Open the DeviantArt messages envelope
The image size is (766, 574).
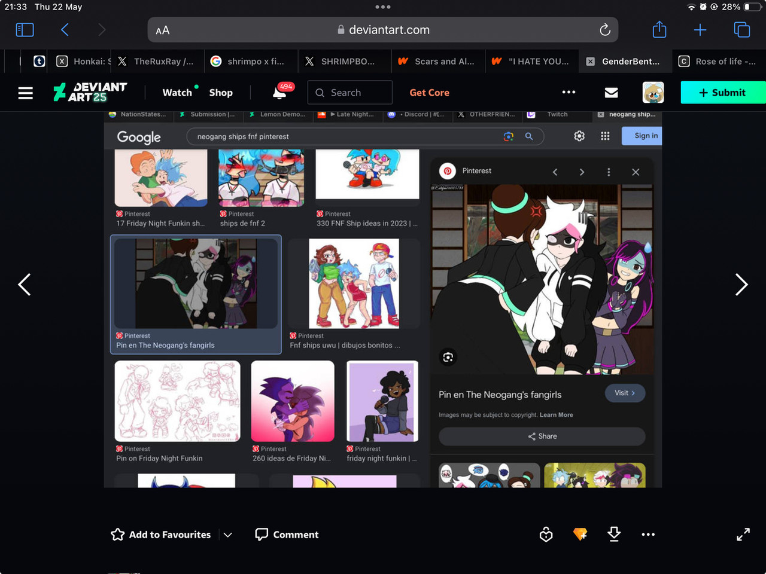(x=611, y=93)
